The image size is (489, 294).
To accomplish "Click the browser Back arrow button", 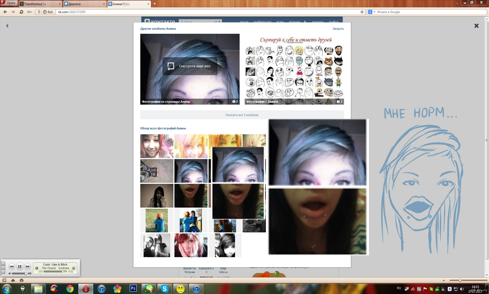I will 5,12.
